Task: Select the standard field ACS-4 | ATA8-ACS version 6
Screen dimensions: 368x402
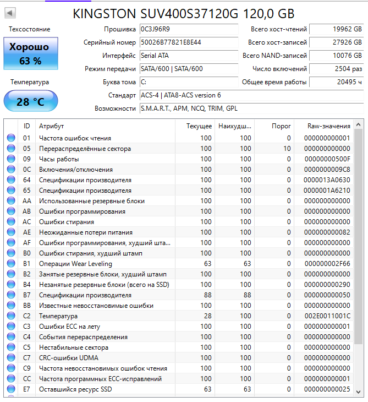Action: [252, 95]
